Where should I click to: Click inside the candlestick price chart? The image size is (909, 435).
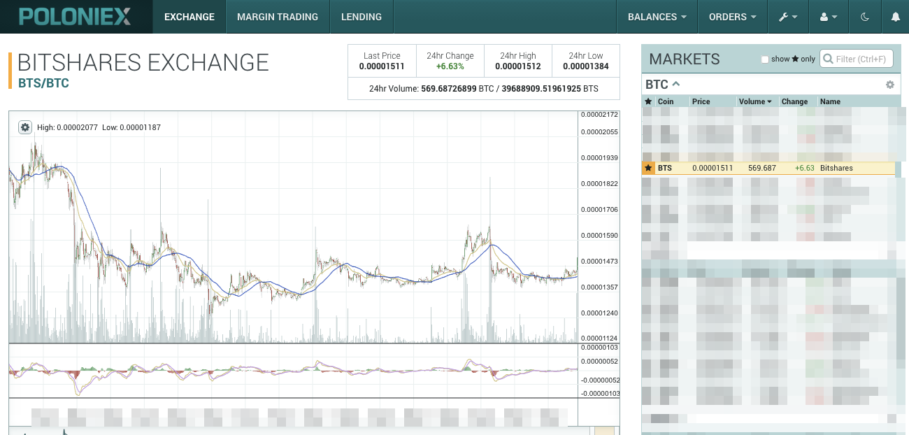coord(294,227)
